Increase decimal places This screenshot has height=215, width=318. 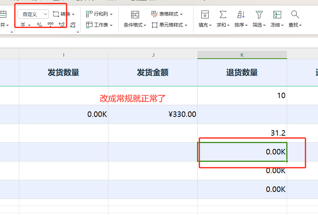pos(61,25)
